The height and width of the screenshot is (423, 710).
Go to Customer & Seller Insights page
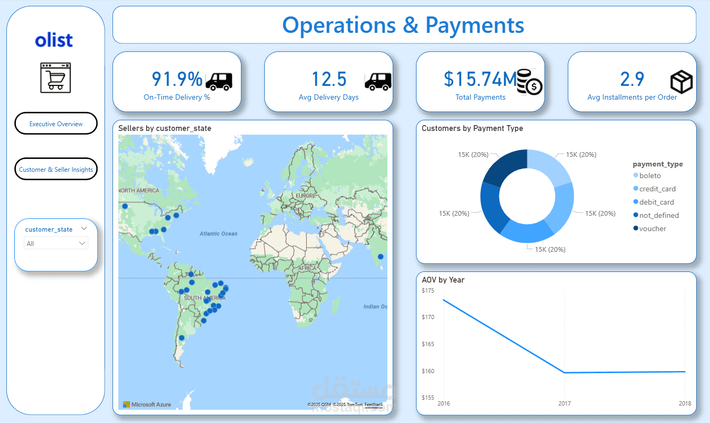click(x=56, y=169)
